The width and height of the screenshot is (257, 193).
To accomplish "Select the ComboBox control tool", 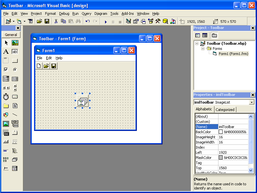I will click(6, 79).
